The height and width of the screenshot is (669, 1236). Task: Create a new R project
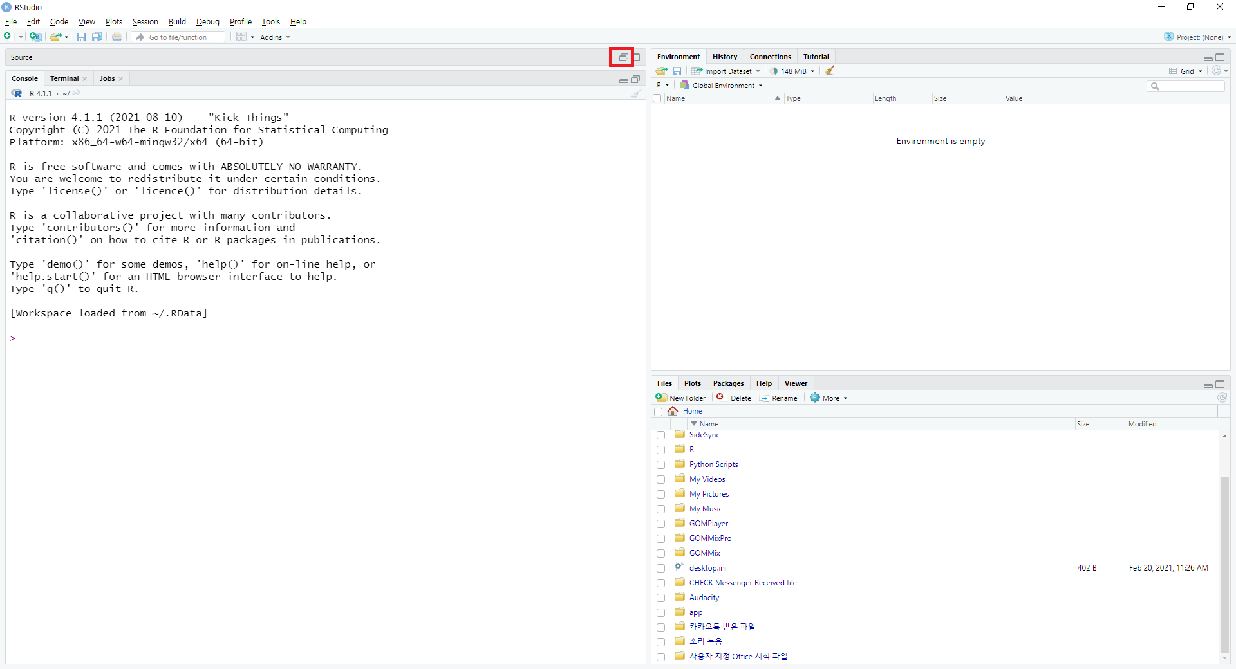tap(35, 37)
